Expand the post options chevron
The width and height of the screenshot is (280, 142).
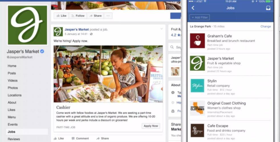[162, 29]
